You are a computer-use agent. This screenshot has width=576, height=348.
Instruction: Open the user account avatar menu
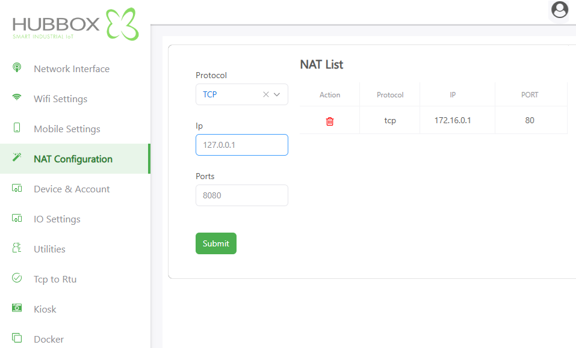pos(560,10)
